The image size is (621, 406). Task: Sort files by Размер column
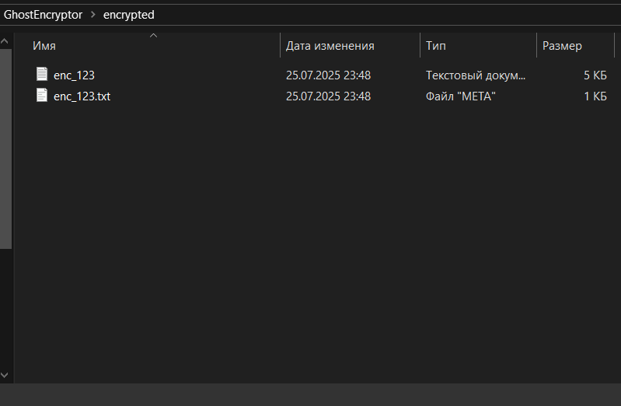click(562, 46)
